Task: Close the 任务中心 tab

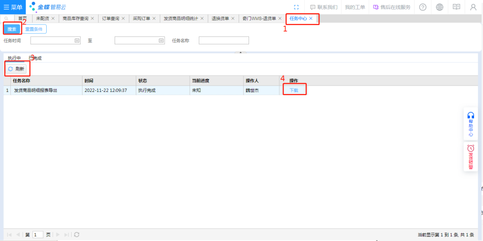Action: pyautogui.click(x=311, y=18)
